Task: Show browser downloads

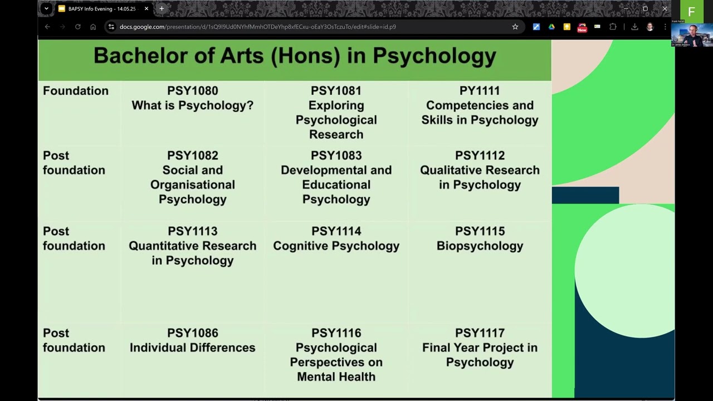Action: coord(634,27)
